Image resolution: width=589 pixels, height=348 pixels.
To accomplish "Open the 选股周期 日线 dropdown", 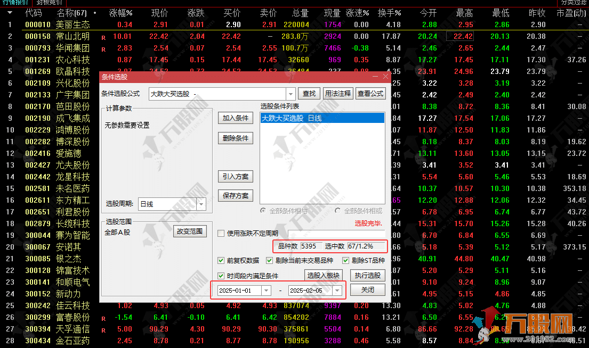I will pyautogui.click(x=201, y=204).
